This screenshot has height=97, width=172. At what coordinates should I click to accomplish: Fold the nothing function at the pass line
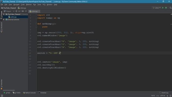(x=37, y=27)
